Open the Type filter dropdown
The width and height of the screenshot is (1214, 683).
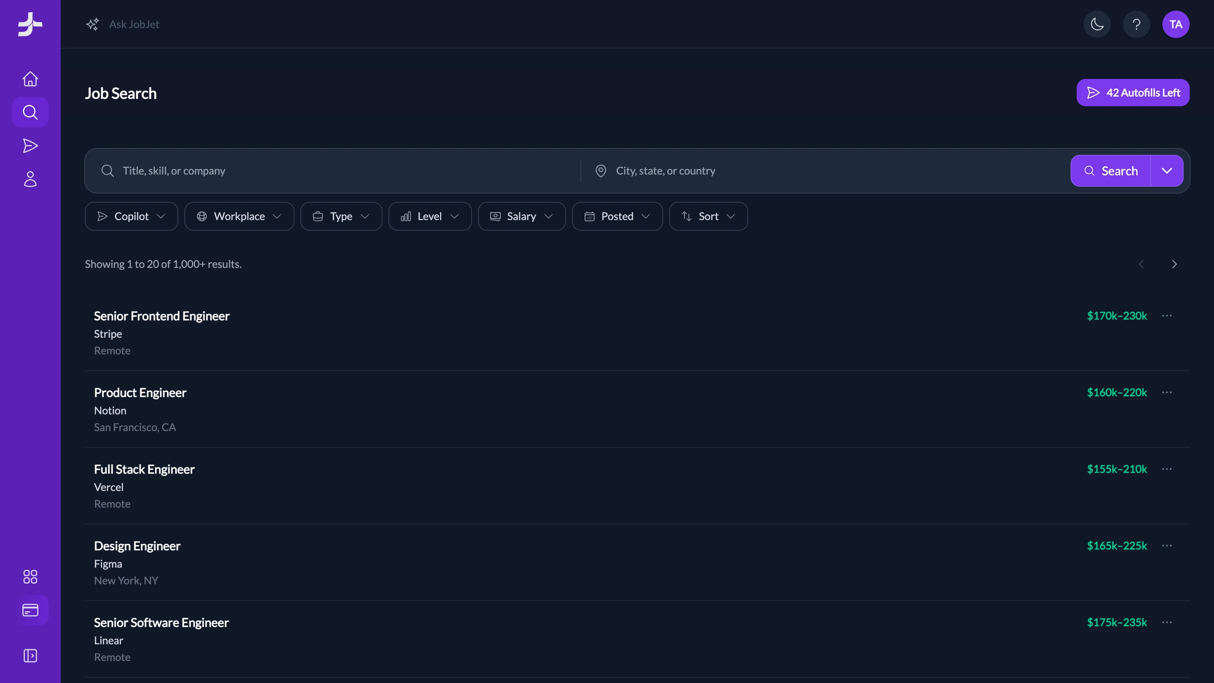point(341,216)
